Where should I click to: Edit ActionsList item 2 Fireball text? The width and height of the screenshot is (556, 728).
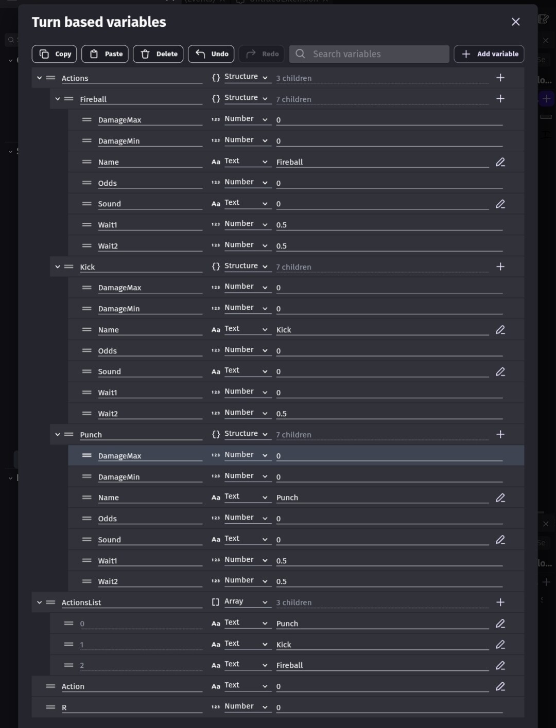click(500, 665)
